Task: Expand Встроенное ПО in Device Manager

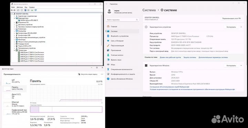Action: pyautogui.click(x=14, y=23)
